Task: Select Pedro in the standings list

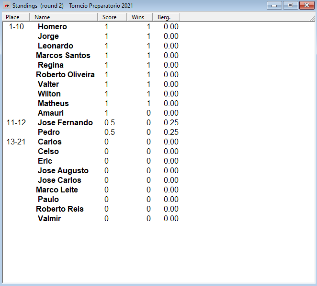Action: pyautogui.click(x=49, y=132)
